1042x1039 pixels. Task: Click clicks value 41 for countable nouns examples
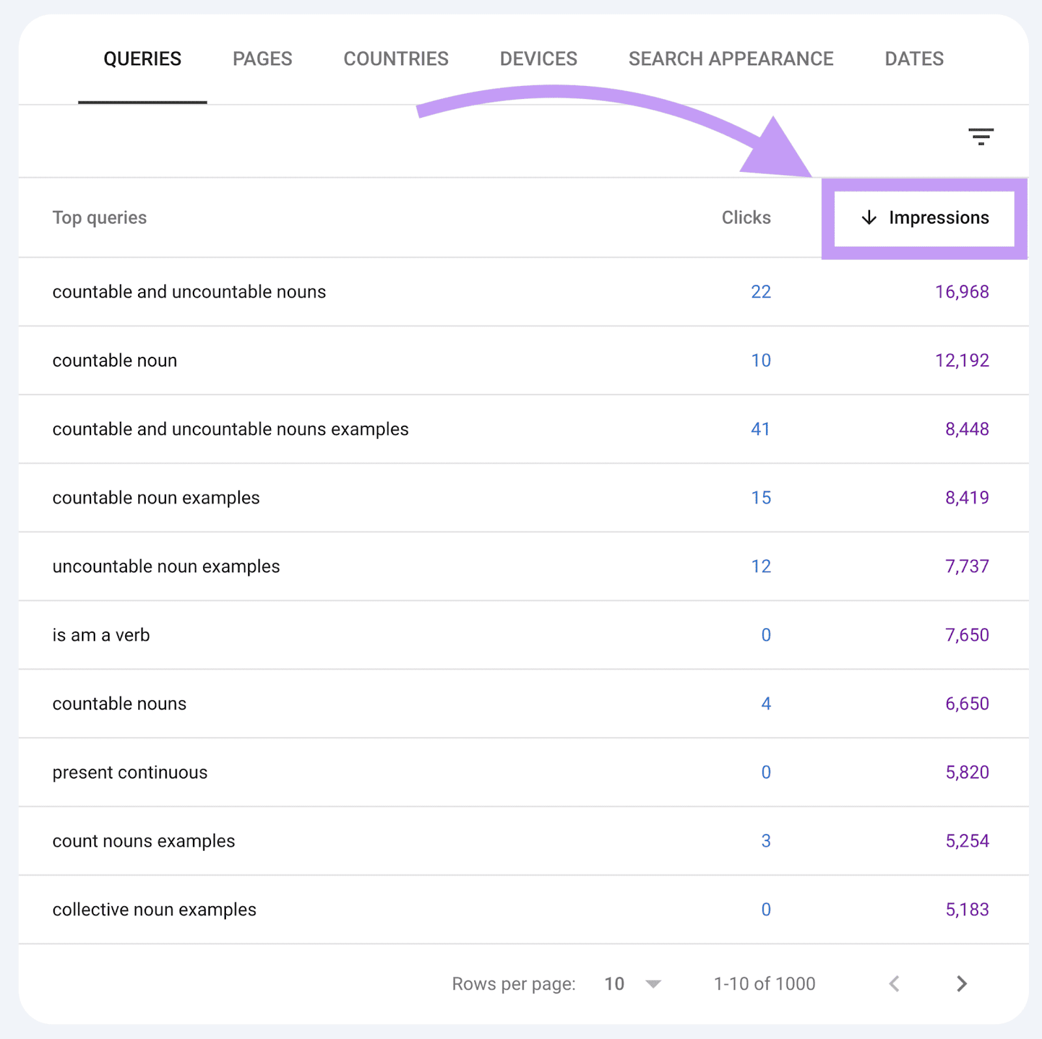[x=761, y=429]
